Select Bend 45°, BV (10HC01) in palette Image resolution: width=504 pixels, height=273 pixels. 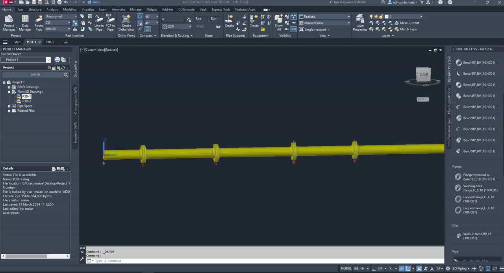pos(479,63)
